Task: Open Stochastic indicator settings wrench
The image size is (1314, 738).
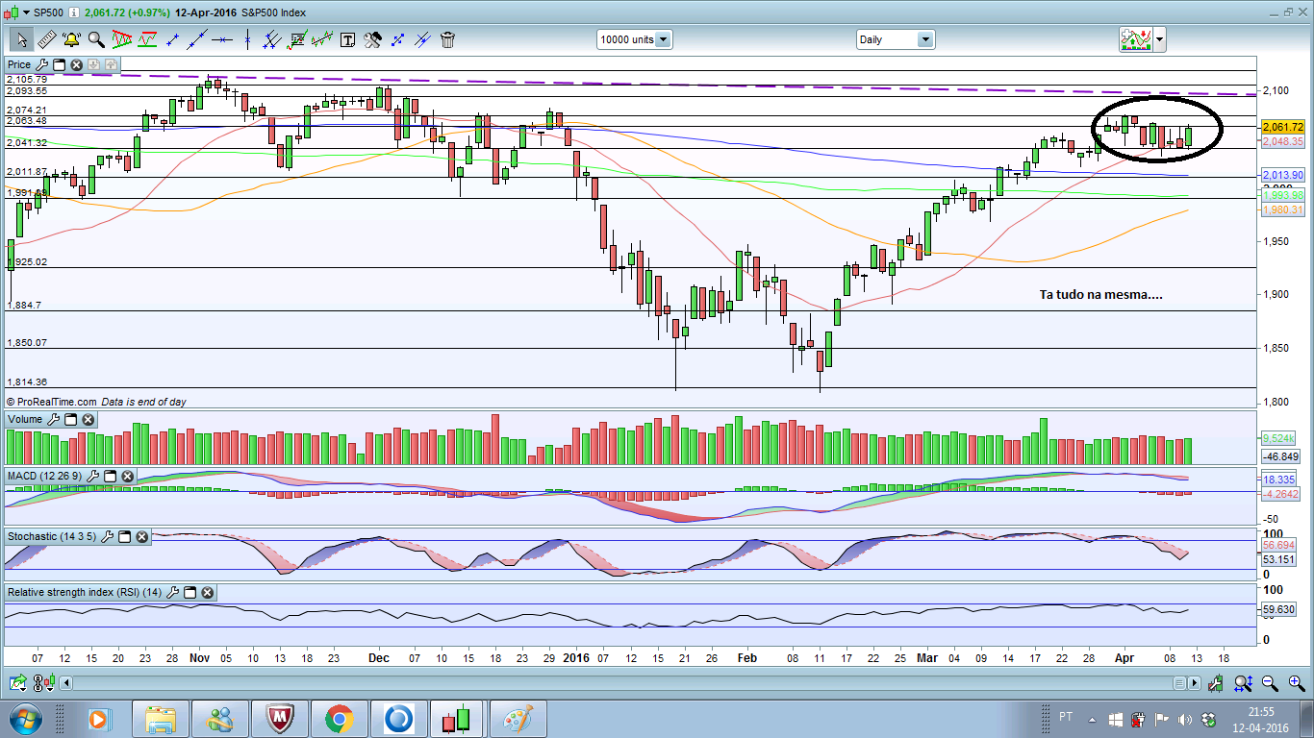Action: pyautogui.click(x=109, y=537)
